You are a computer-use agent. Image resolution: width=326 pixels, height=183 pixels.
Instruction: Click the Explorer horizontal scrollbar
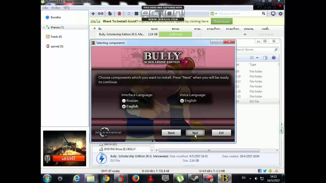point(209,150)
